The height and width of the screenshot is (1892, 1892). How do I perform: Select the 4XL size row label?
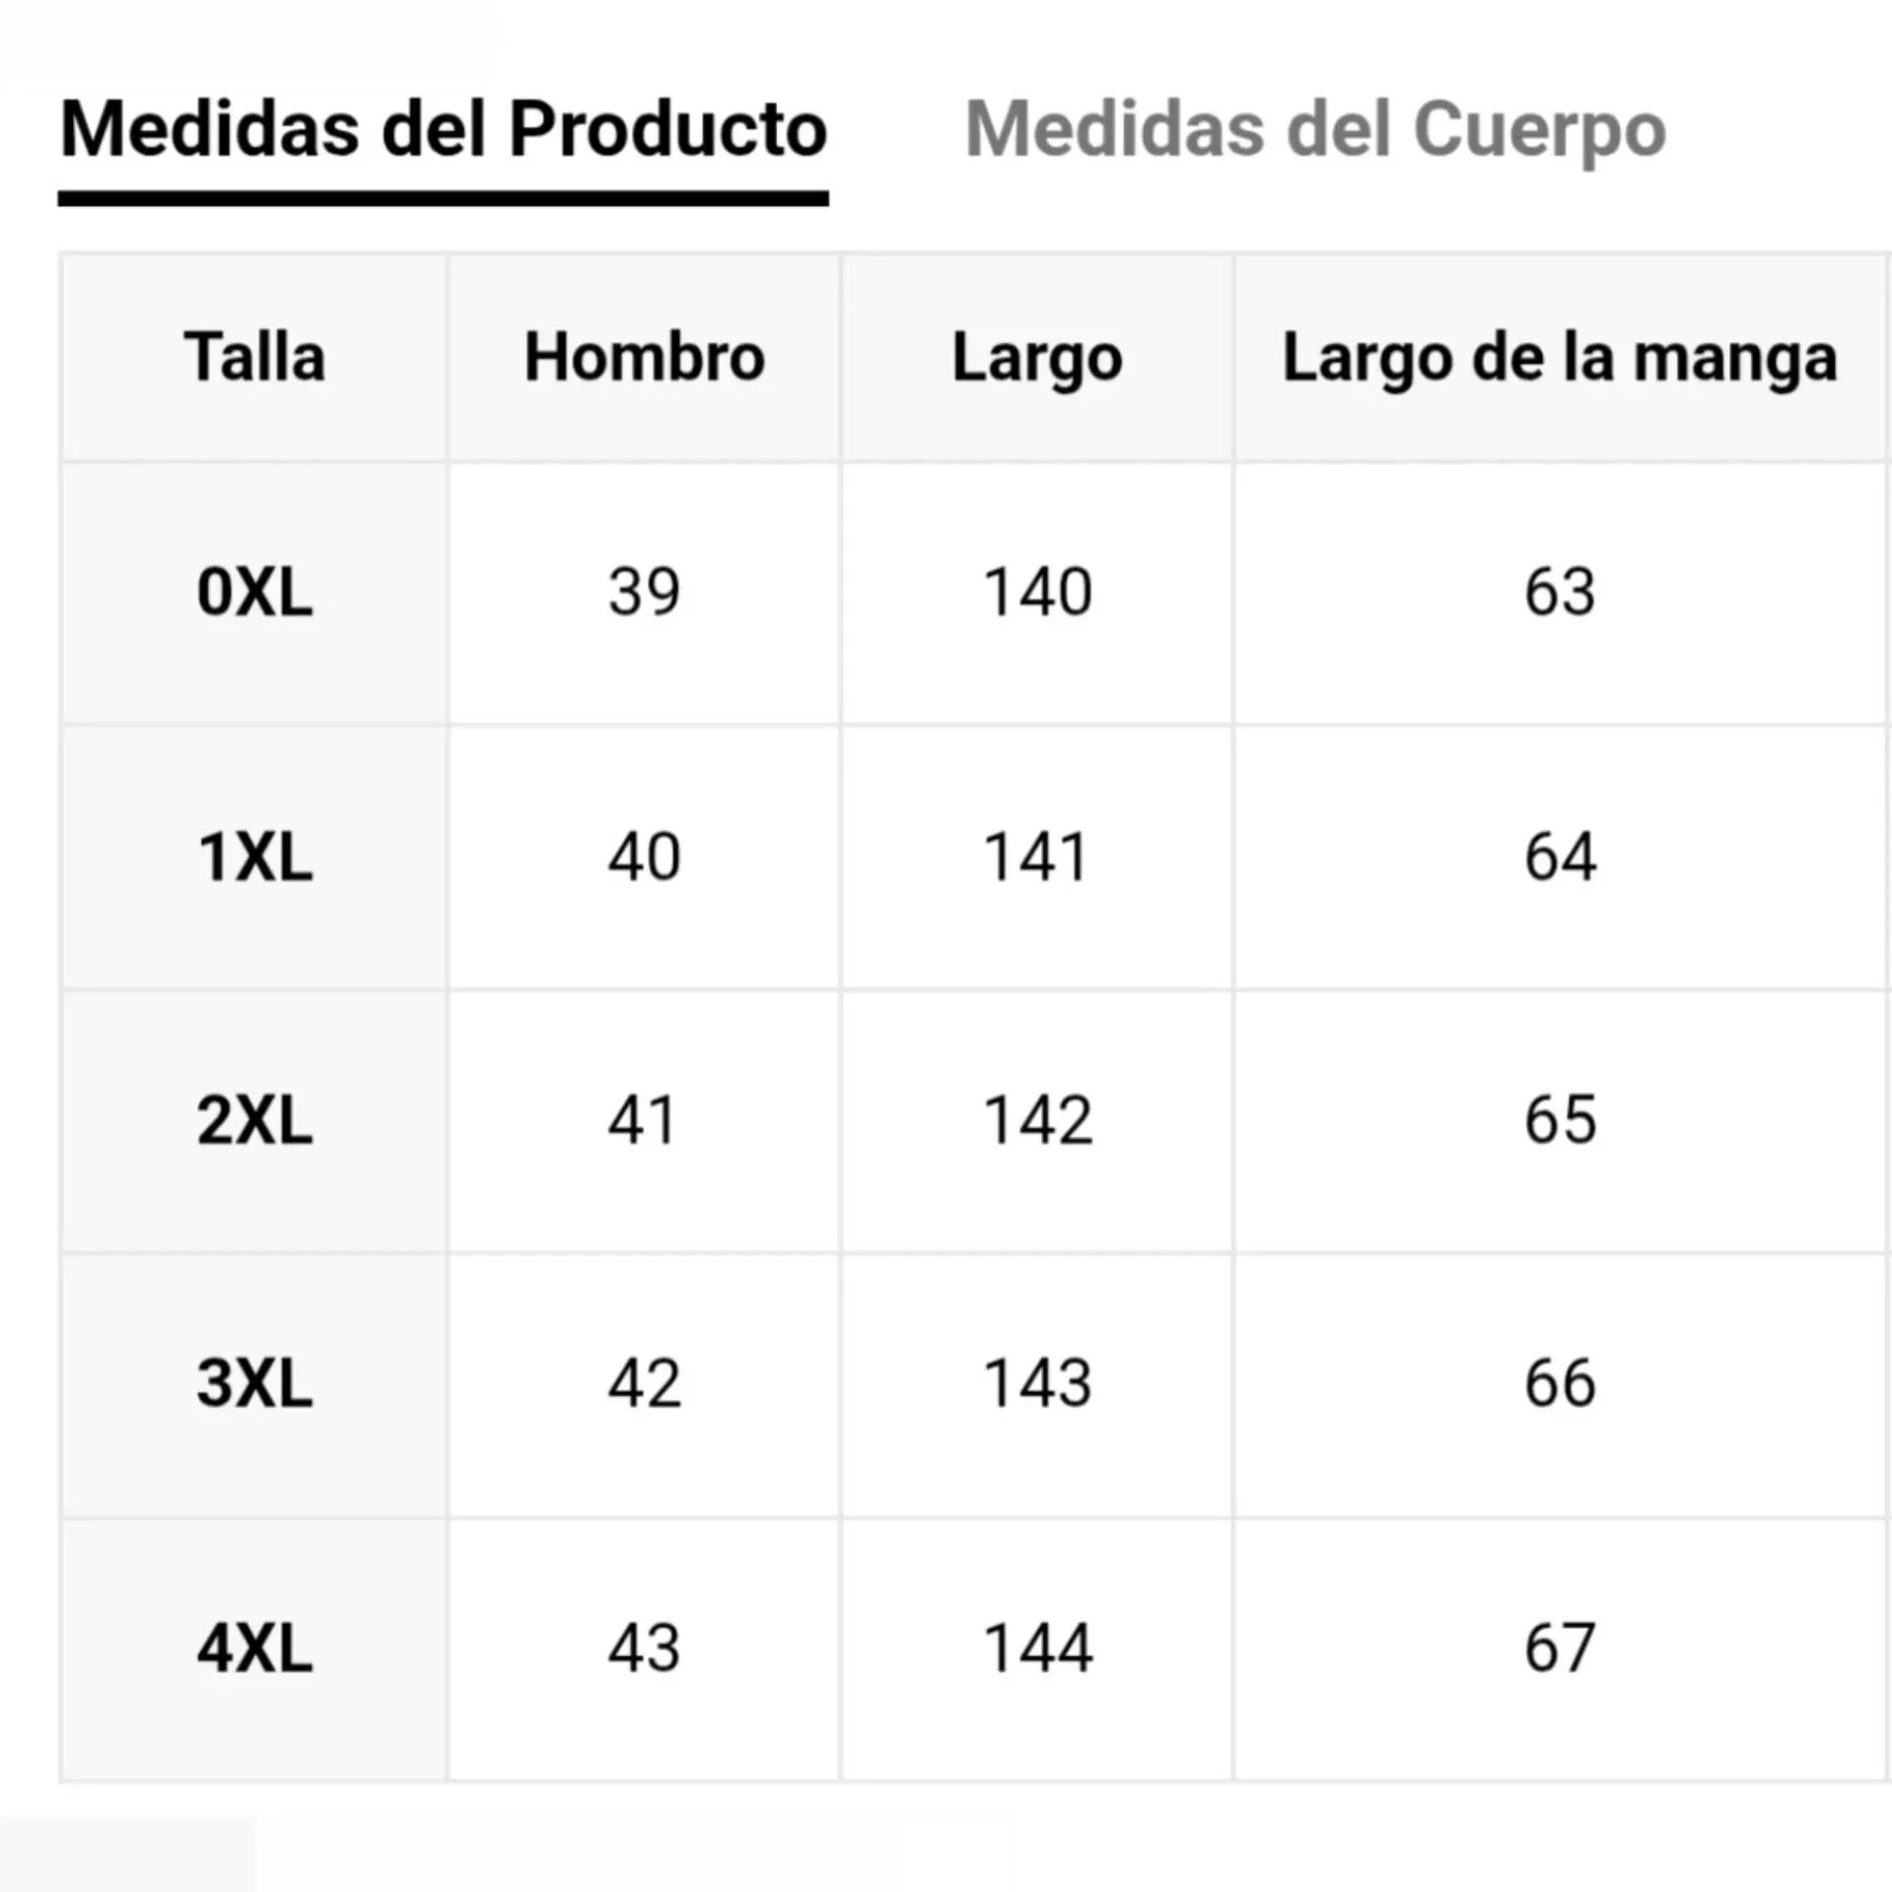pos(254,1647)
